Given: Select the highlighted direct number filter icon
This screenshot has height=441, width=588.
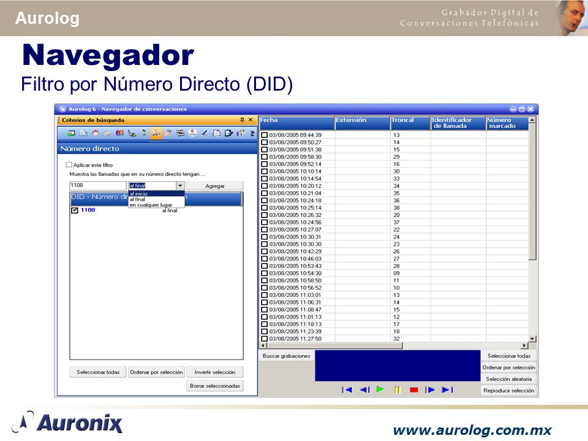Looking at the screenshot, I should click(156, 133).
